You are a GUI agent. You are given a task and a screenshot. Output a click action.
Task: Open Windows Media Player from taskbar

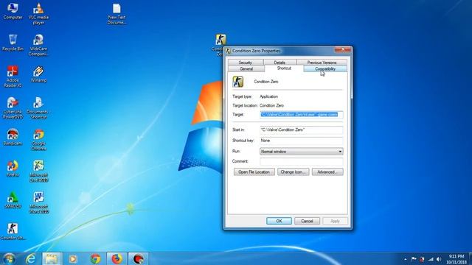[x=73, y=258]
